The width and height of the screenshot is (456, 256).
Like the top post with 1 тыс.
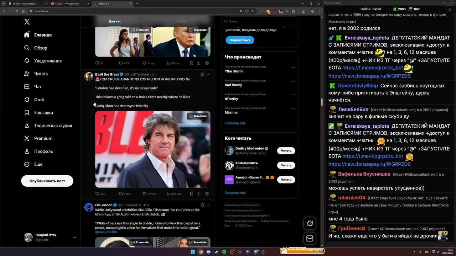pyautogui.click(x=149, y=63)
